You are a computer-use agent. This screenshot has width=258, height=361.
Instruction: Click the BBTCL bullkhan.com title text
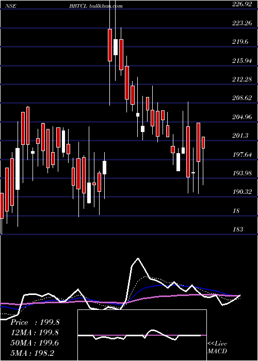pyautogui.click(x=96, y=6)
